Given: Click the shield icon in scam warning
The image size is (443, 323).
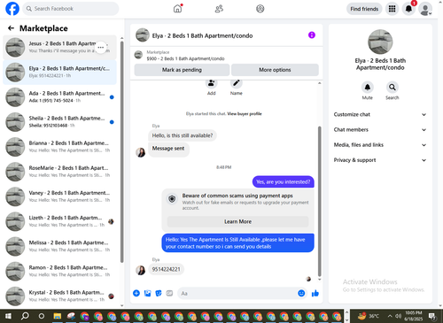Looking at the screenshot, I should pyautogui.click(x=172, y=199).
